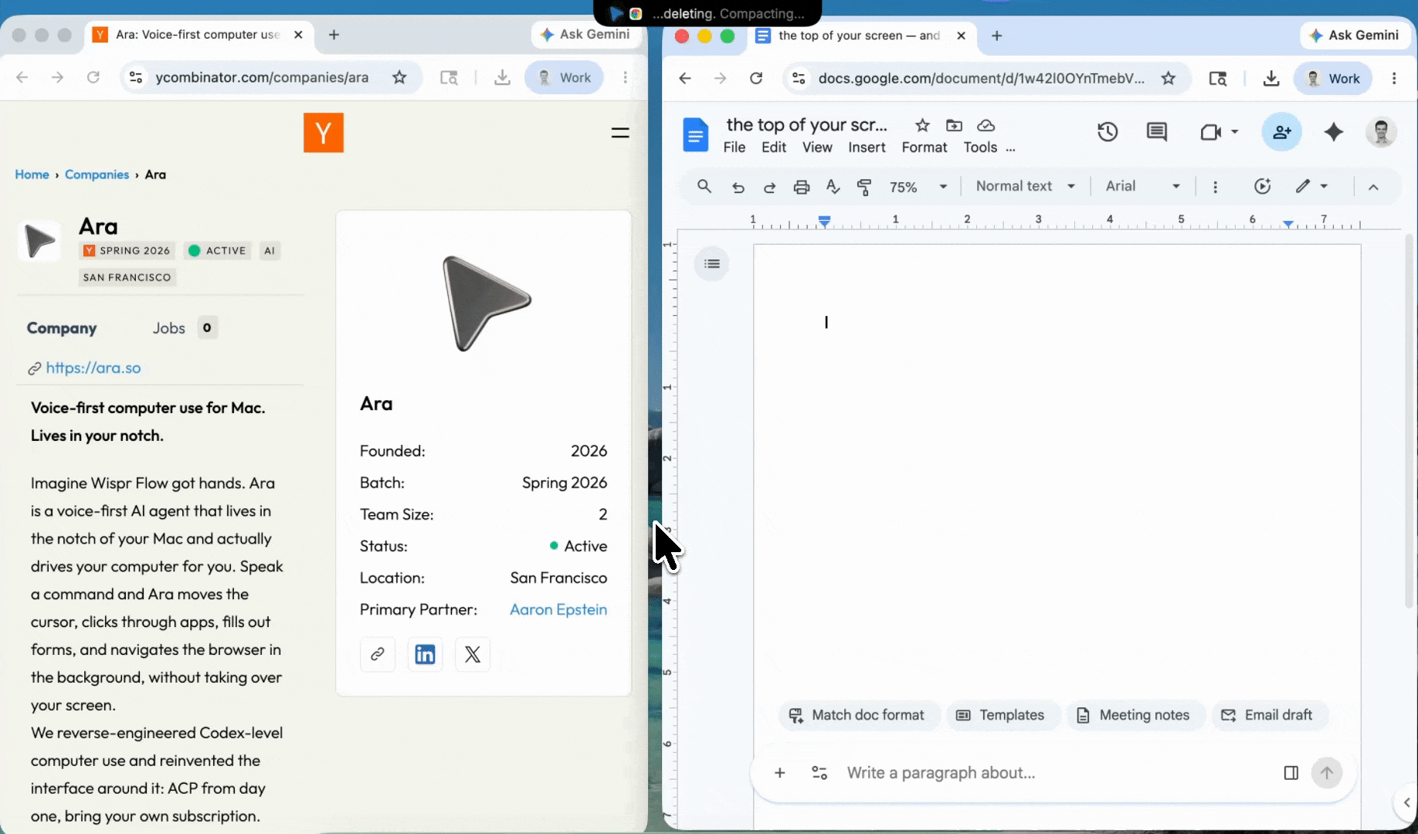Screen dimensions: 1418x834
Task: Open new tab in the YC window
Action: 334,35
